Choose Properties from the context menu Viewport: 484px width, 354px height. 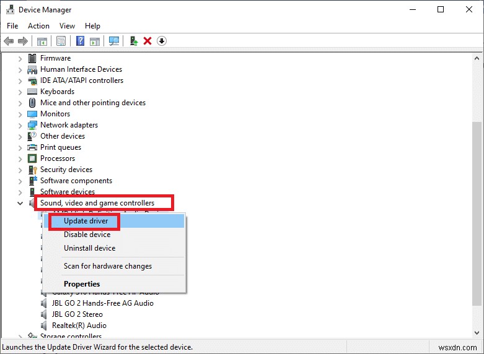(x=114, y=284)
